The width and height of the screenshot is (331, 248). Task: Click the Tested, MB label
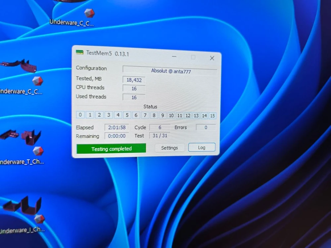pyautogui.click(x=89, y=79)
